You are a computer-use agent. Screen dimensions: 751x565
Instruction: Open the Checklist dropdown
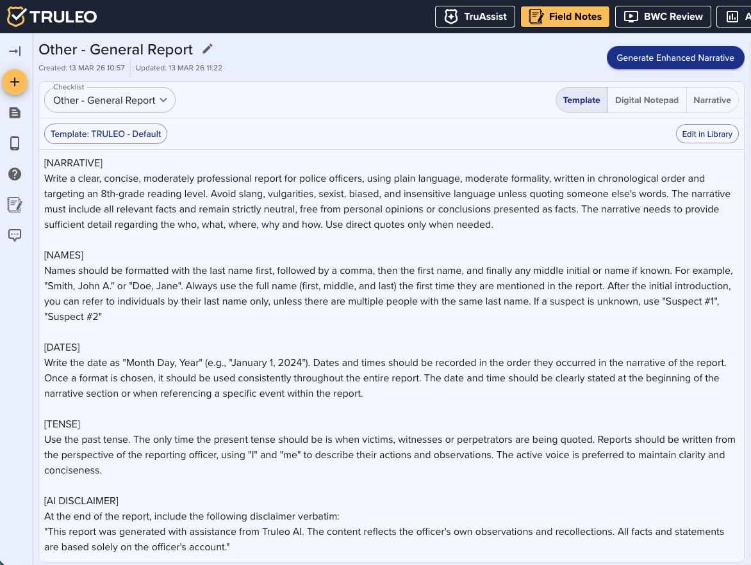110,100
